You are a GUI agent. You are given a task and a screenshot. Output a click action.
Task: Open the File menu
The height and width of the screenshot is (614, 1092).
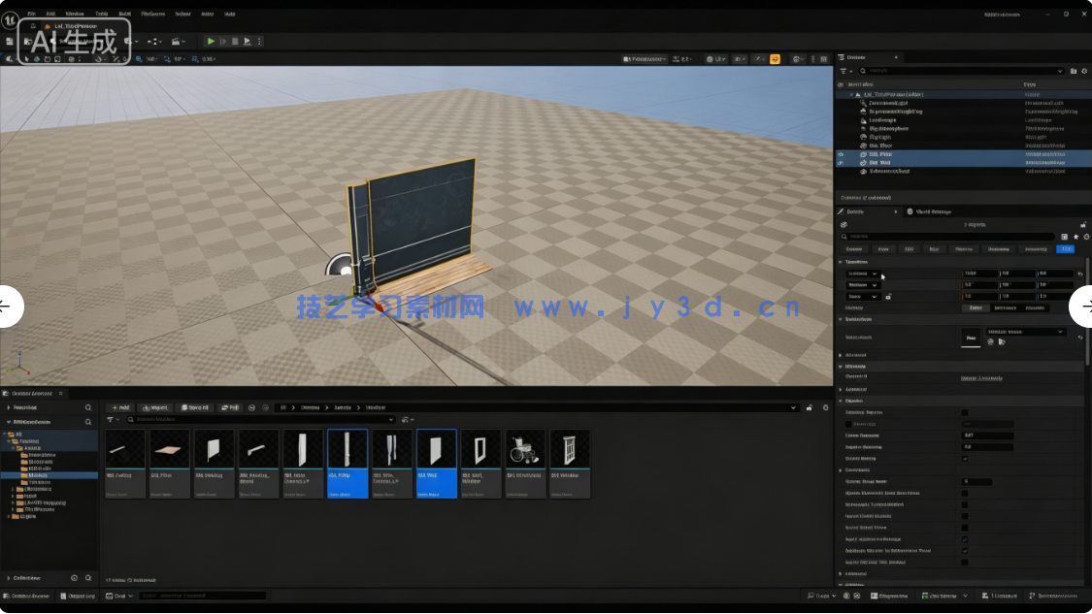(x=31, y=14)
